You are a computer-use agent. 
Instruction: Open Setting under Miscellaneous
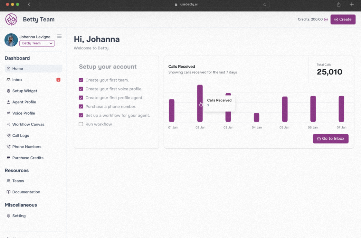coord(33,216)
